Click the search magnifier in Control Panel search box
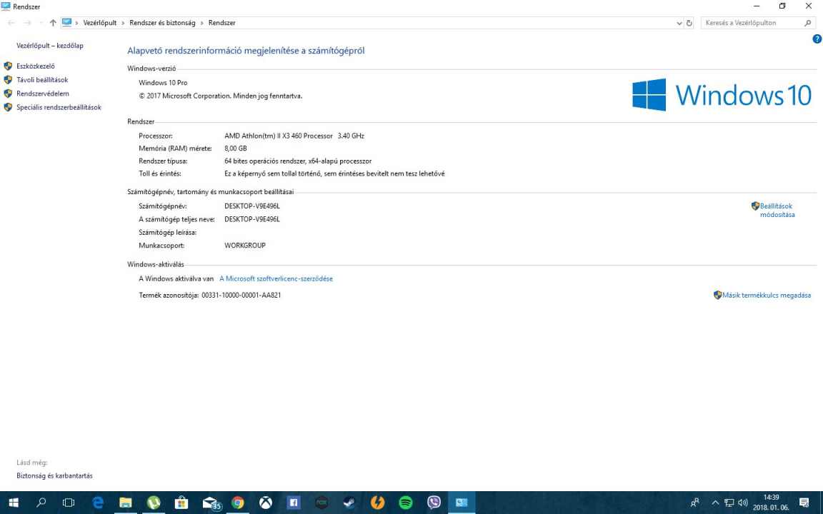The height and width of the screenshot is (514, 823). pyautogui.click(x=808, y=23)
